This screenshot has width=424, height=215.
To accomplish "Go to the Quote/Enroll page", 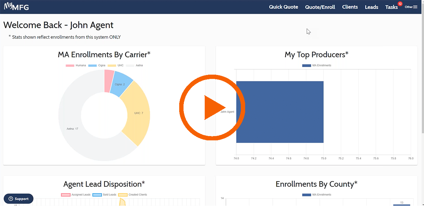I will [320, 7].
